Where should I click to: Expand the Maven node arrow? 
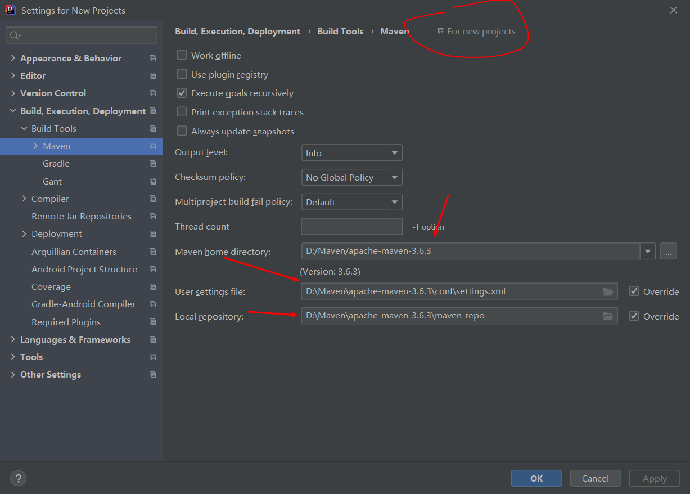[x=35, y=146]
